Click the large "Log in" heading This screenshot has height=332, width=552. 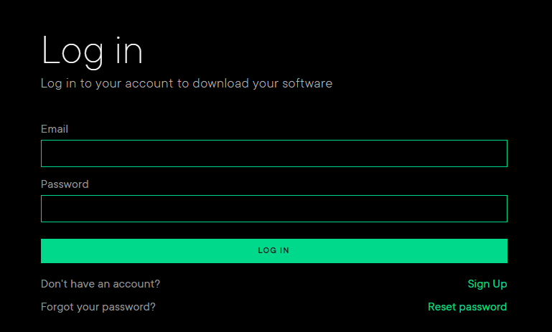coord(92,52)
